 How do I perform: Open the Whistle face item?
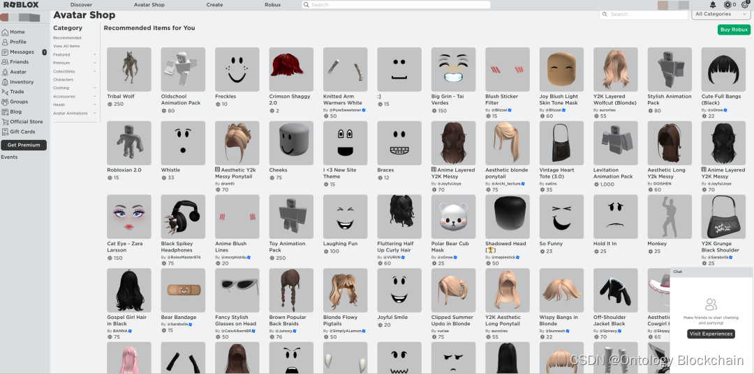tap(183, 143)
